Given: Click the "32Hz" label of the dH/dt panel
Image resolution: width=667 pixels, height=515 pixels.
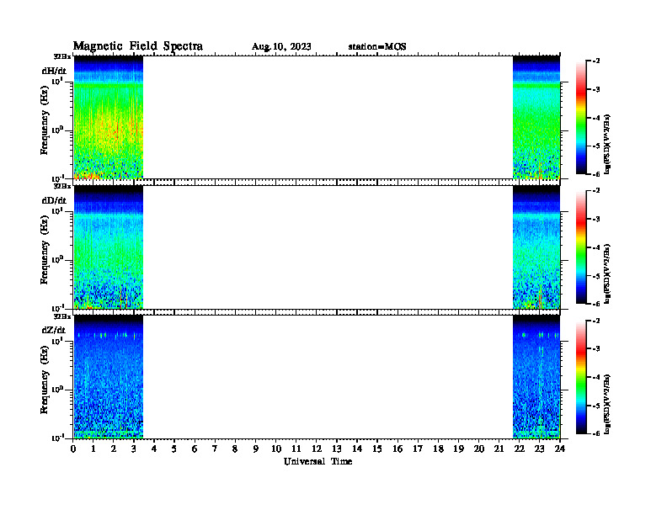Looking at the screenshot, I should pyautogui.click(x=62, y=56).
